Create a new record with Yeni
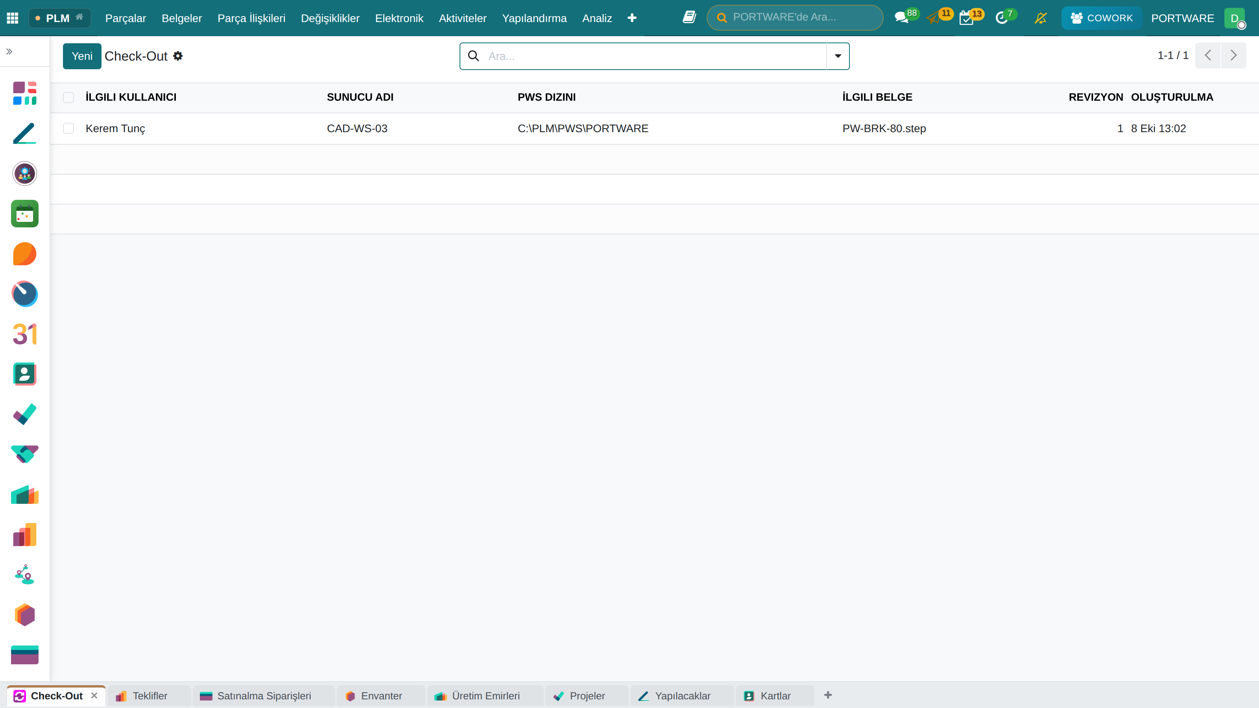The height and width of the screenshot is (708, 1259). [82, 56]
